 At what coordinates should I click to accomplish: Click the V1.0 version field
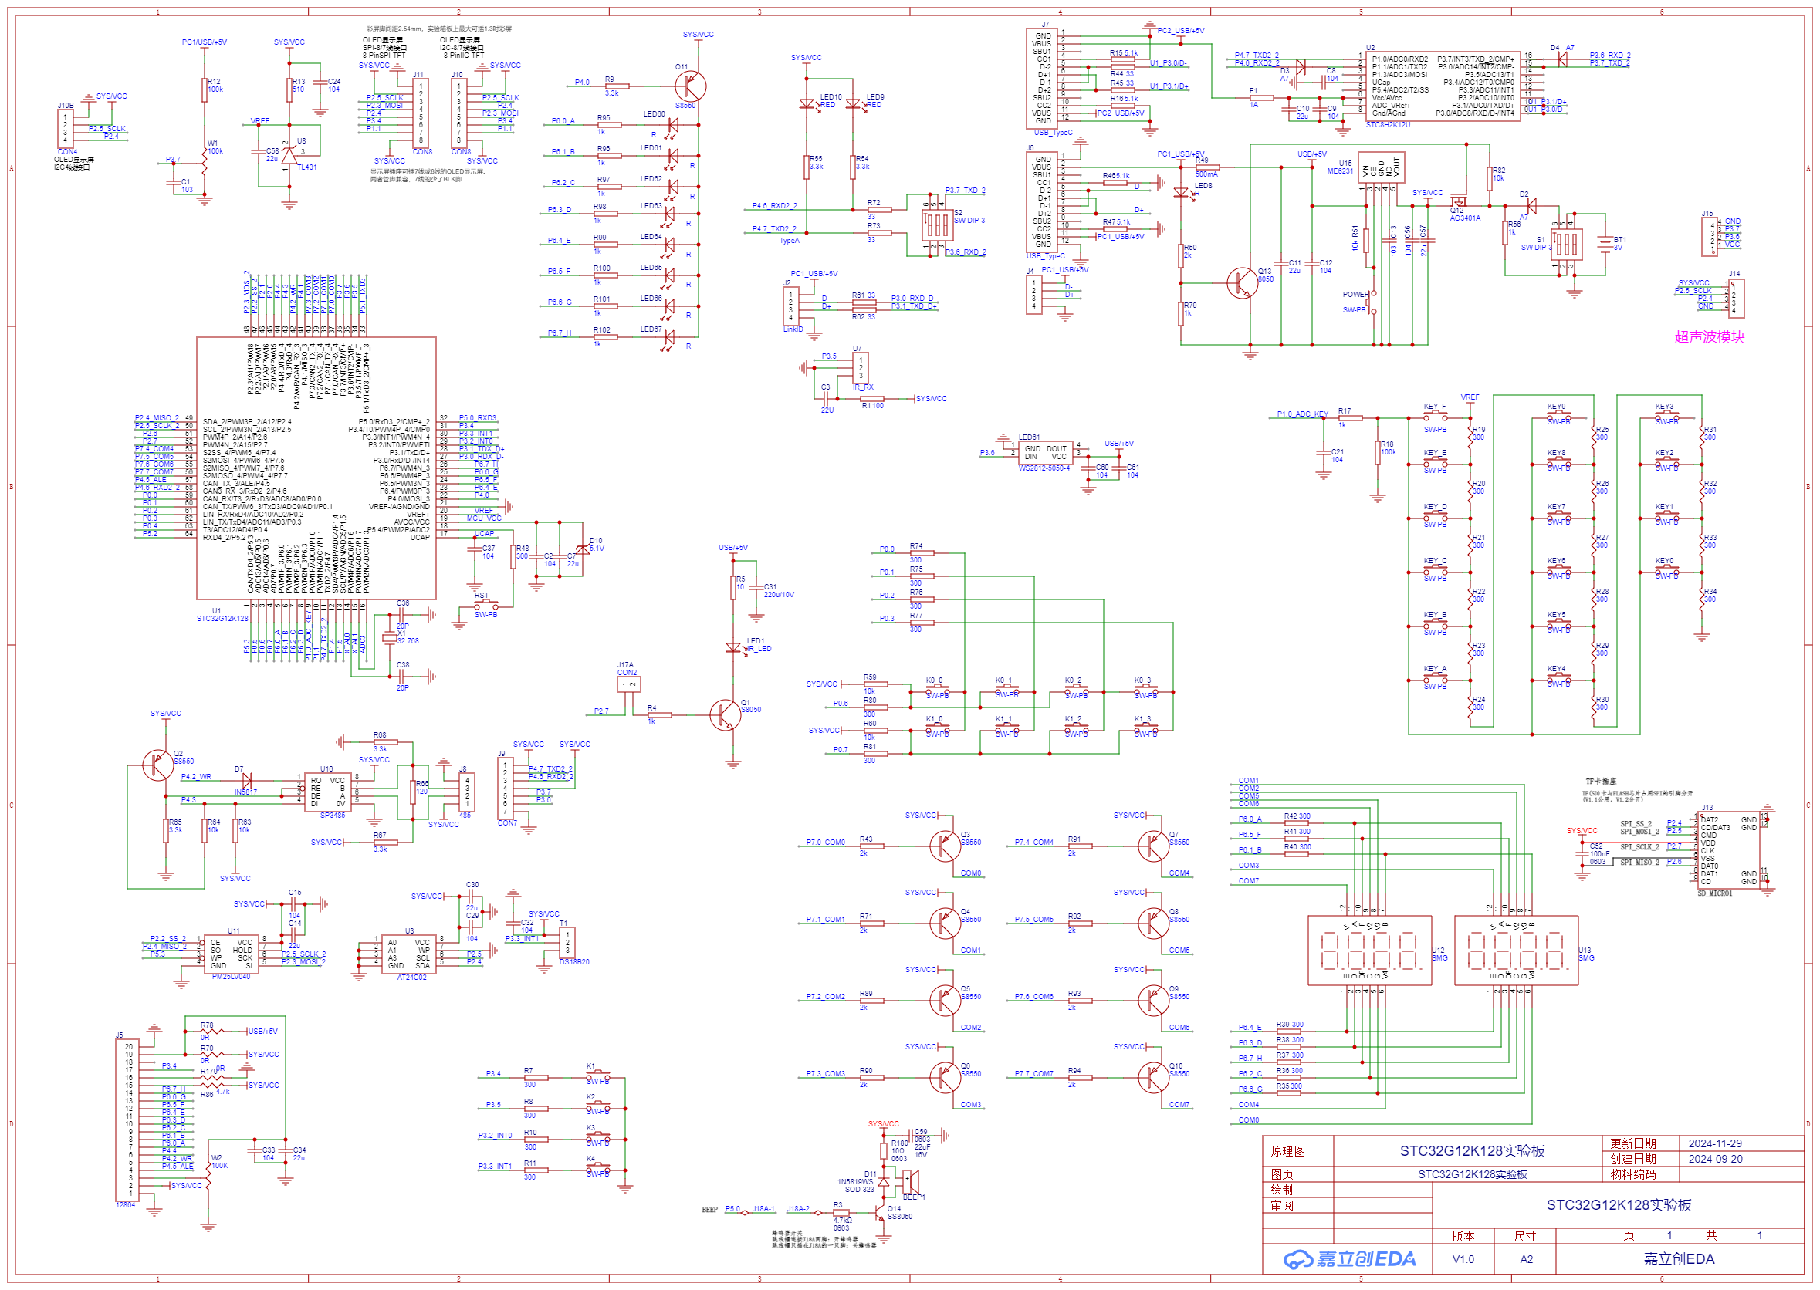[1463, 1259]
